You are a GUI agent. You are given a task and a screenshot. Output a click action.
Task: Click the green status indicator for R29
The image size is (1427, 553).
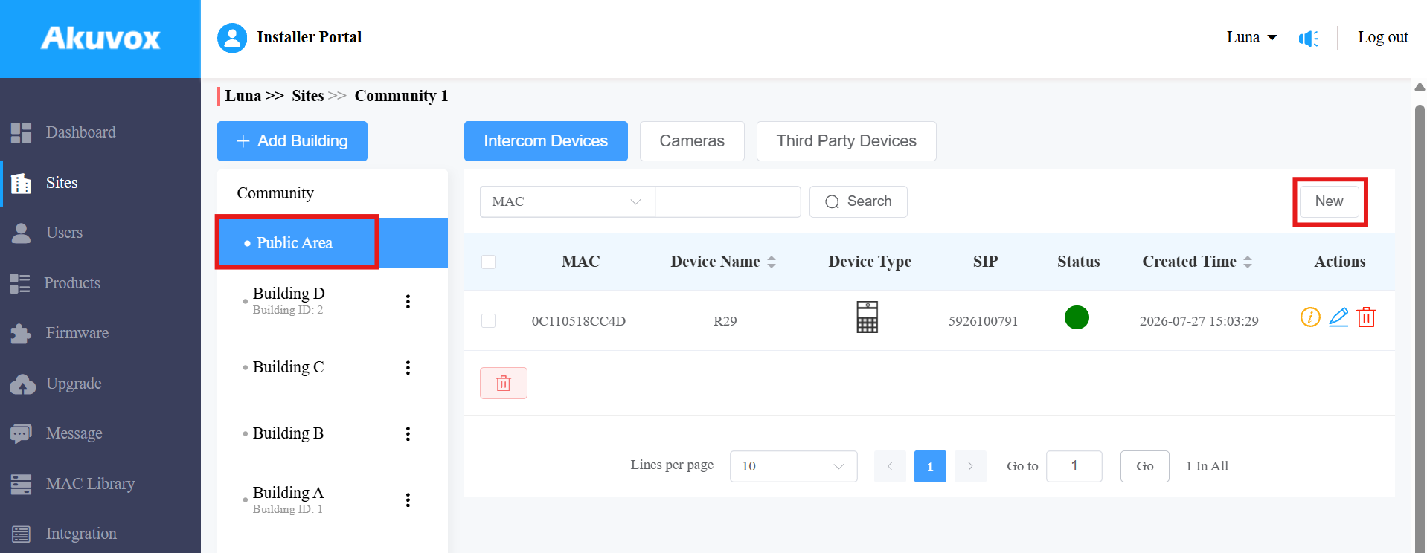tap(1077, 317)
